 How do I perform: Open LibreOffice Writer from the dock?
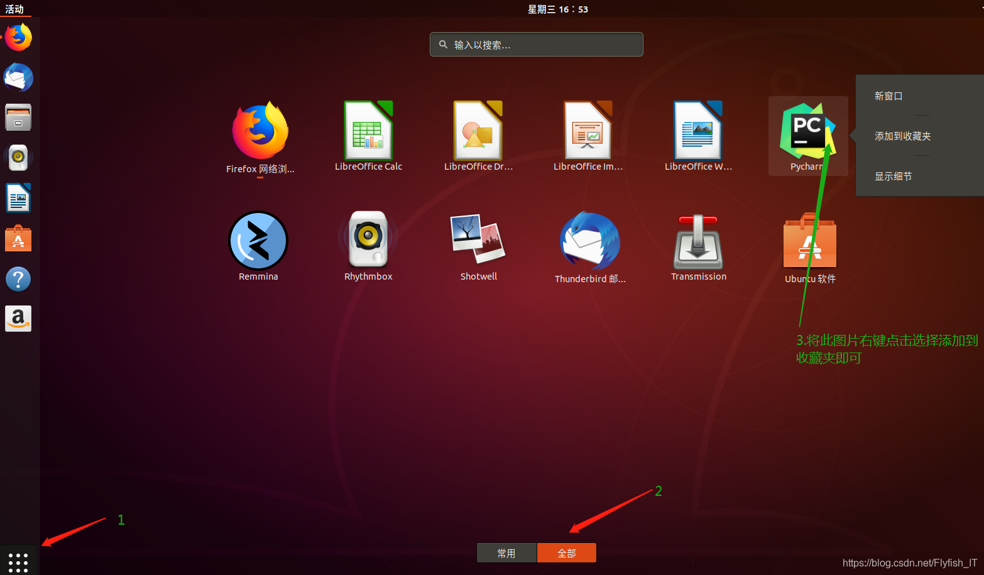18,198
